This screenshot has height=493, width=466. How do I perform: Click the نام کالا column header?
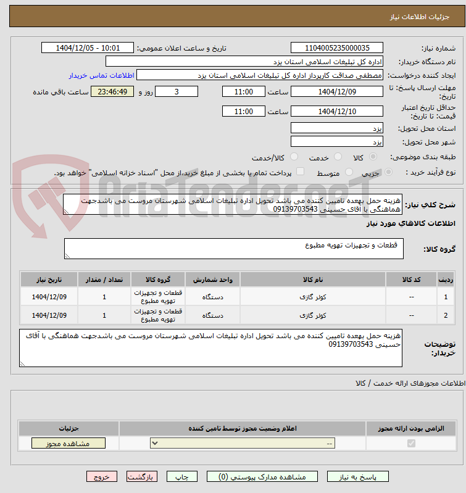point(313,280)
